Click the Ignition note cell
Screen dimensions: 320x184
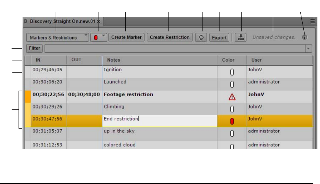[x=160, y=72]
